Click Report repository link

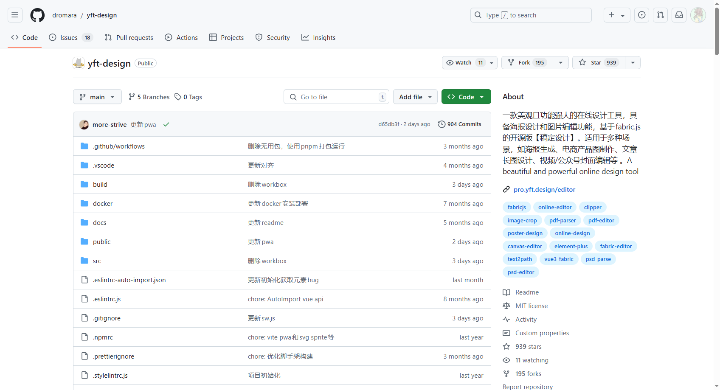point(528,387)
